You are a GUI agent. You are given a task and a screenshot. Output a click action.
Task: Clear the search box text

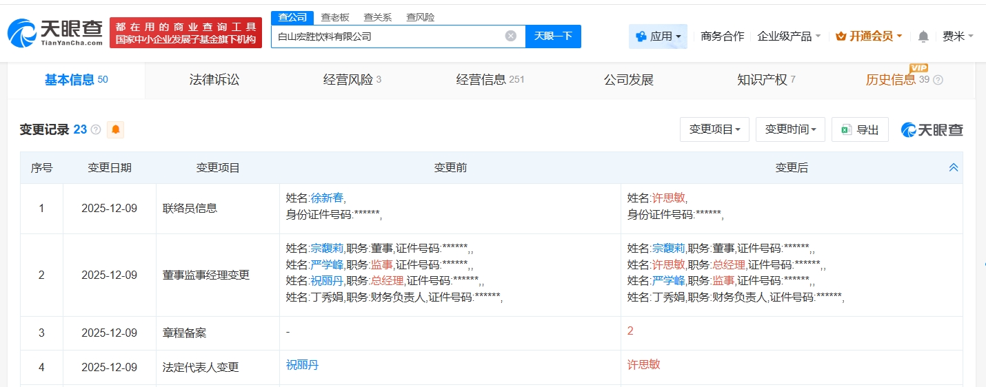[510, 36]
